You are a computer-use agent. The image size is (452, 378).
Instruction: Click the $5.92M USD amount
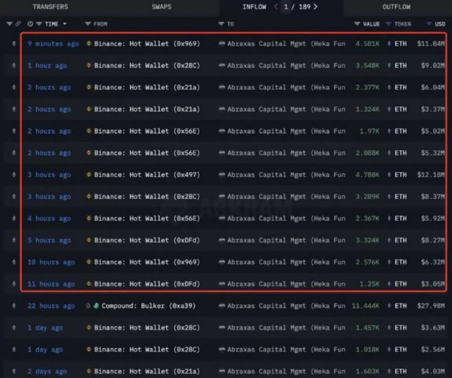pos(433,219)
